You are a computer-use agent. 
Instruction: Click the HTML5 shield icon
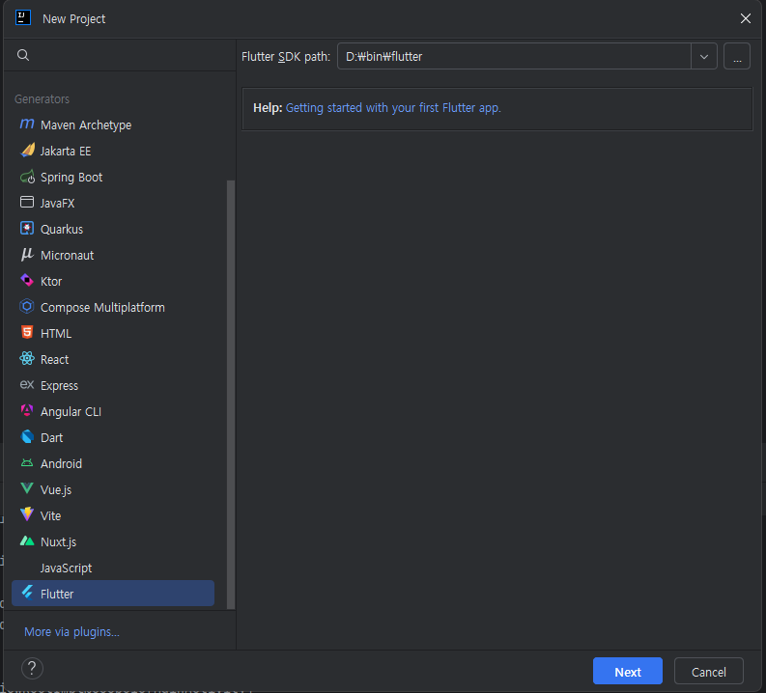[x=27, y=332]
